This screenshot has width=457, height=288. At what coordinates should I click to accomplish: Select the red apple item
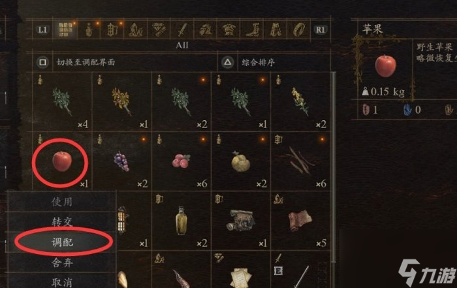(x=62, y=161)
